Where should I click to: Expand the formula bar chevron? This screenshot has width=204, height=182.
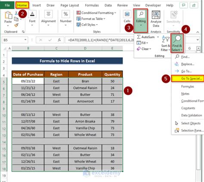coord(198,40)
